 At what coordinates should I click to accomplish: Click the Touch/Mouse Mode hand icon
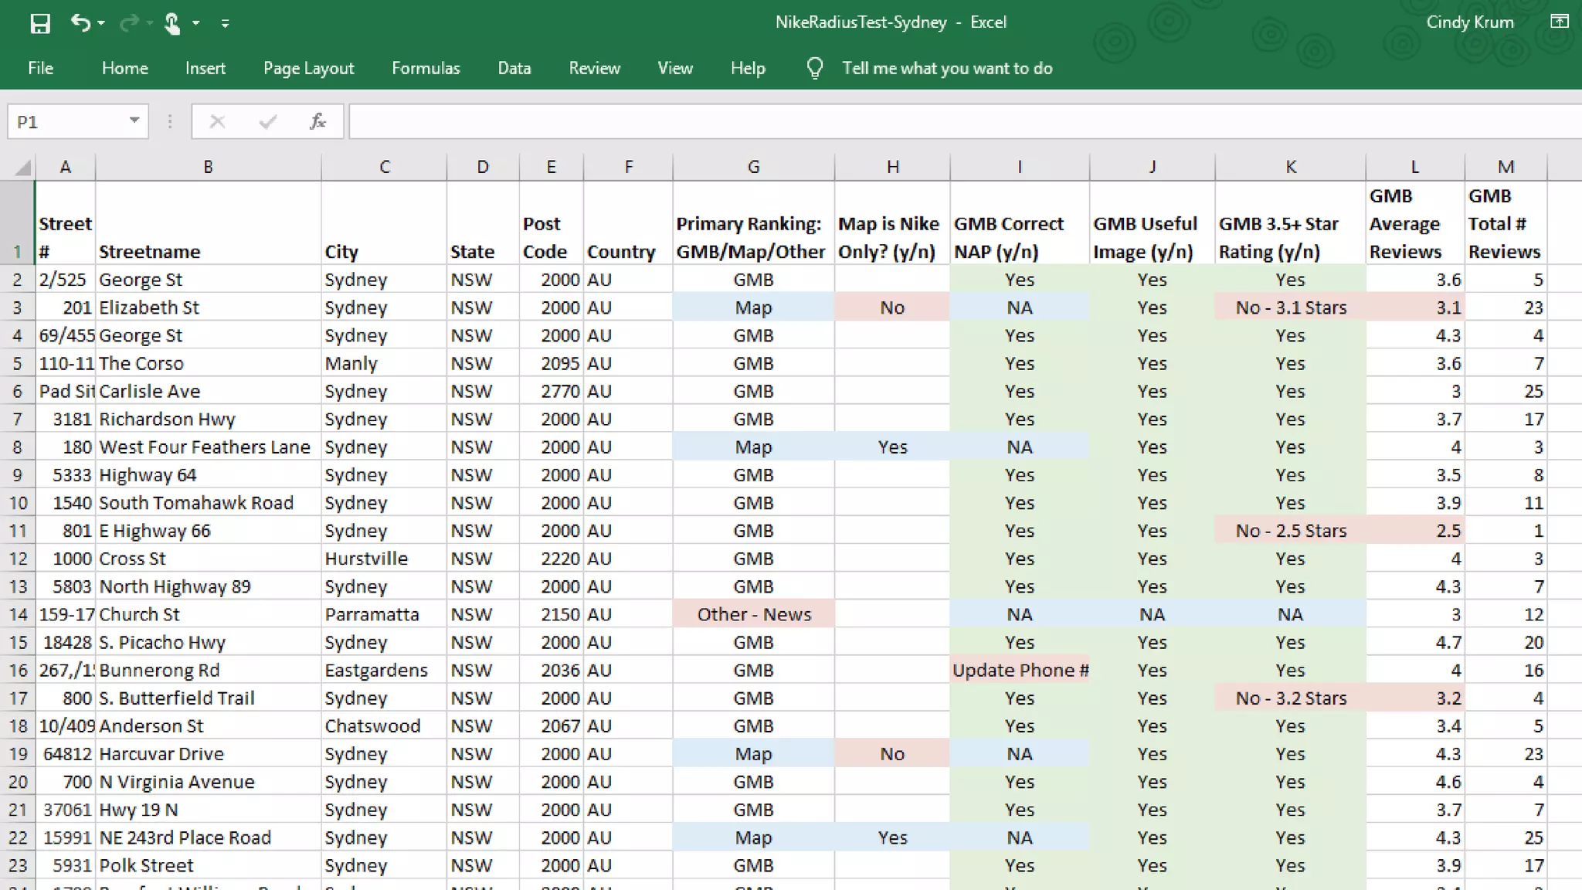(172, 23)
